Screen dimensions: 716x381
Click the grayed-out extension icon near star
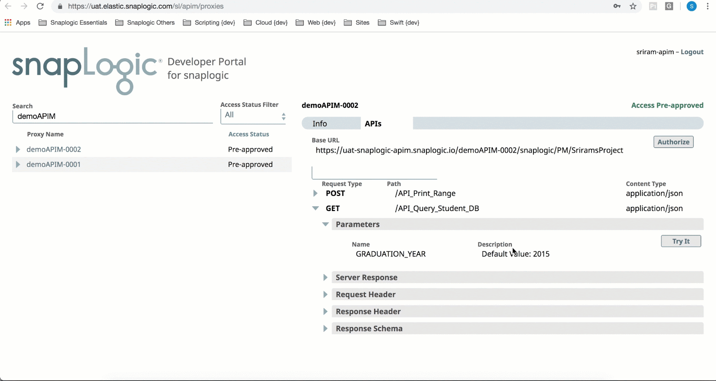(x=653, y=6)
